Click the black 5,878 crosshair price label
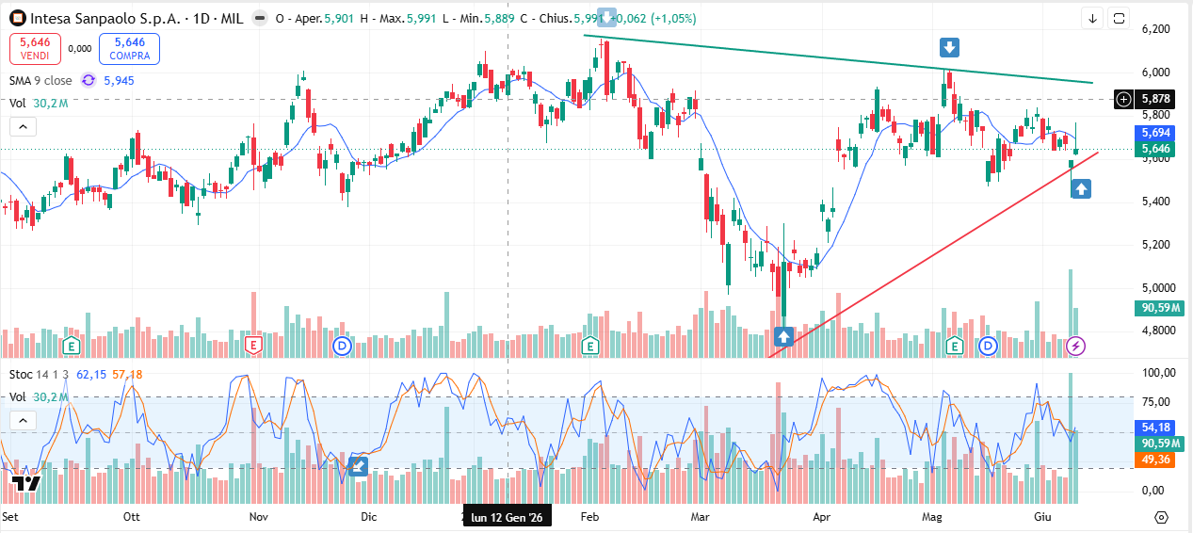This screenshot has height=533, width=1193. (1156, 98)
